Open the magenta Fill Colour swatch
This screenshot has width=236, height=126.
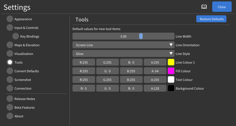tap(171, 71)
